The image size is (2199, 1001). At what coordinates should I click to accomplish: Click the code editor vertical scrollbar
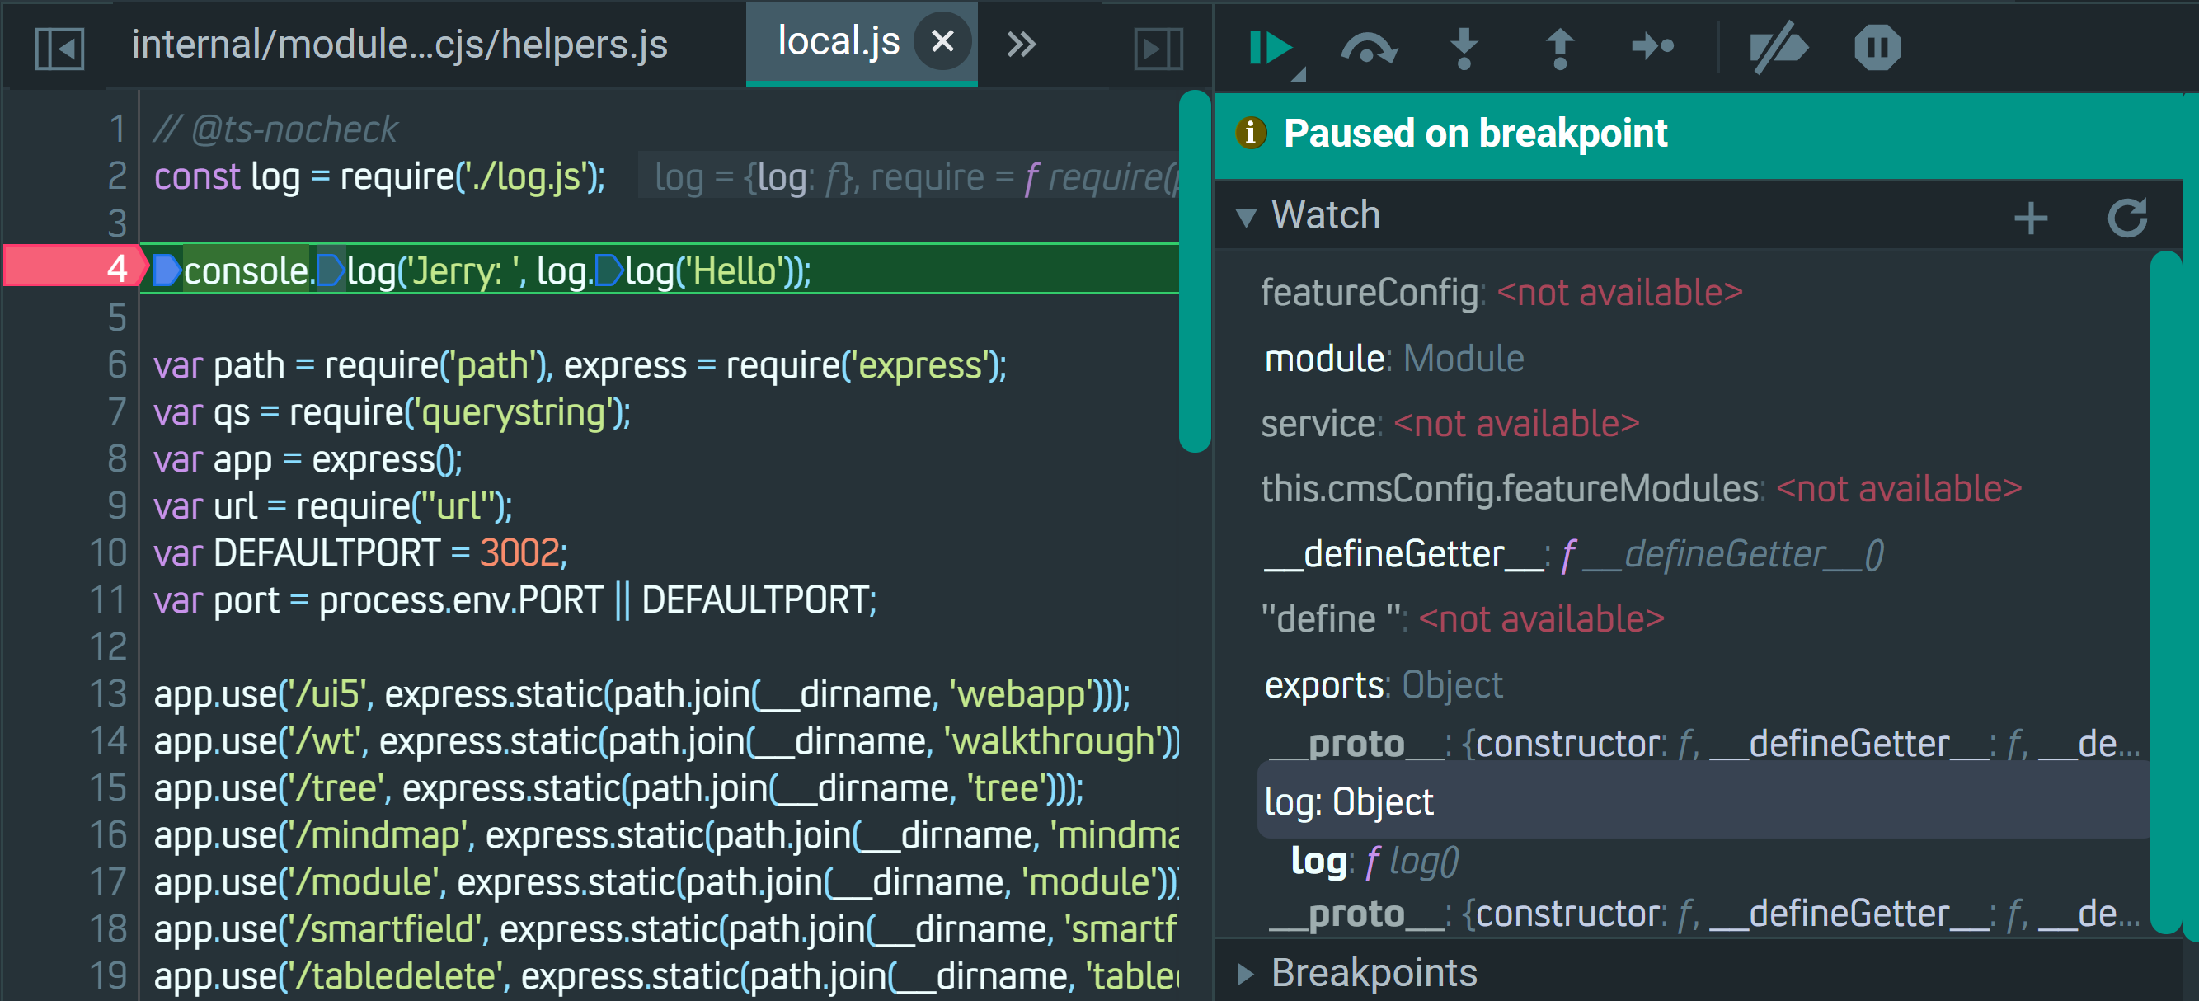tap(1193, 271)
